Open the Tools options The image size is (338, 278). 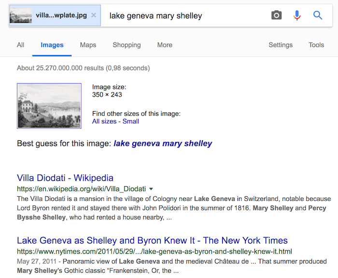pos(316,45)
